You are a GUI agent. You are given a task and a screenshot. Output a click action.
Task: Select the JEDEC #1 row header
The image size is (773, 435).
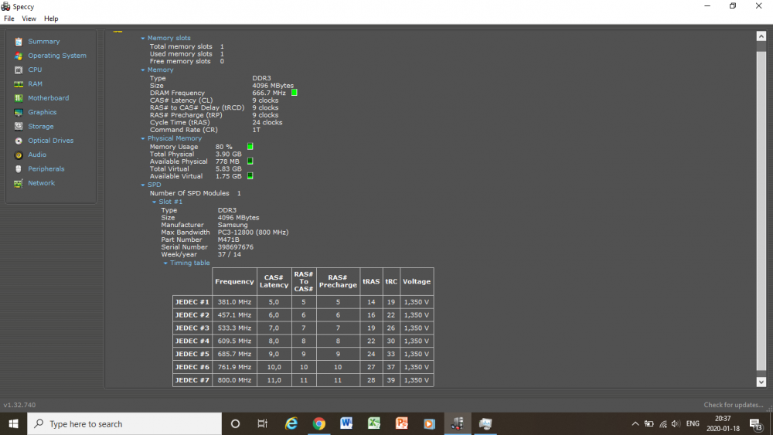click(192, 302)
